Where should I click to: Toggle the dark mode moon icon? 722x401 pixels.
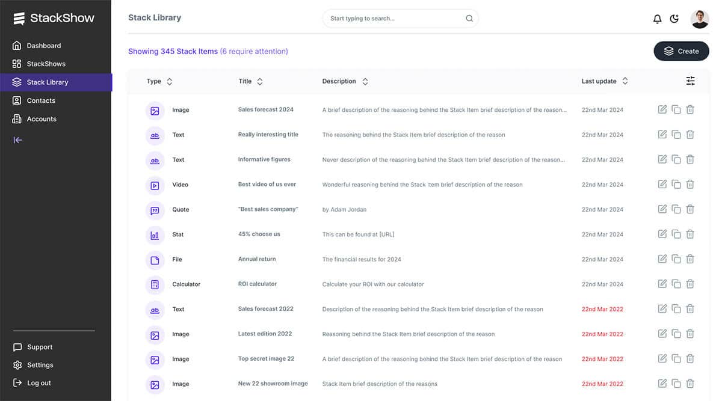674,18
